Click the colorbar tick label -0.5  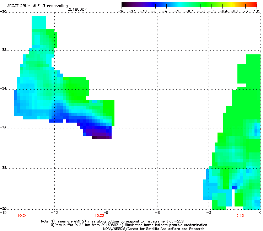click(x=212, y=11)
